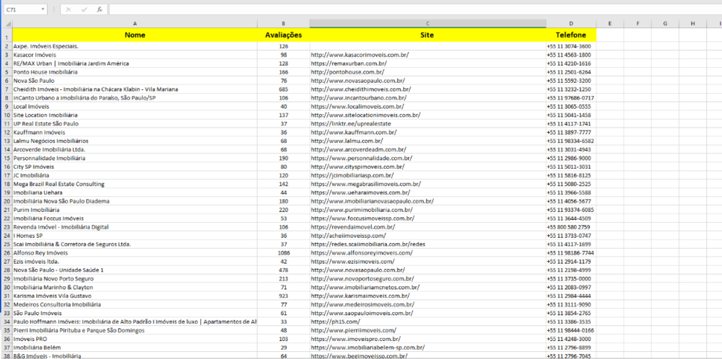This screenshot has height=359, width=722.
Task: Select row 10 header number
Action: [x=6, y=115]
